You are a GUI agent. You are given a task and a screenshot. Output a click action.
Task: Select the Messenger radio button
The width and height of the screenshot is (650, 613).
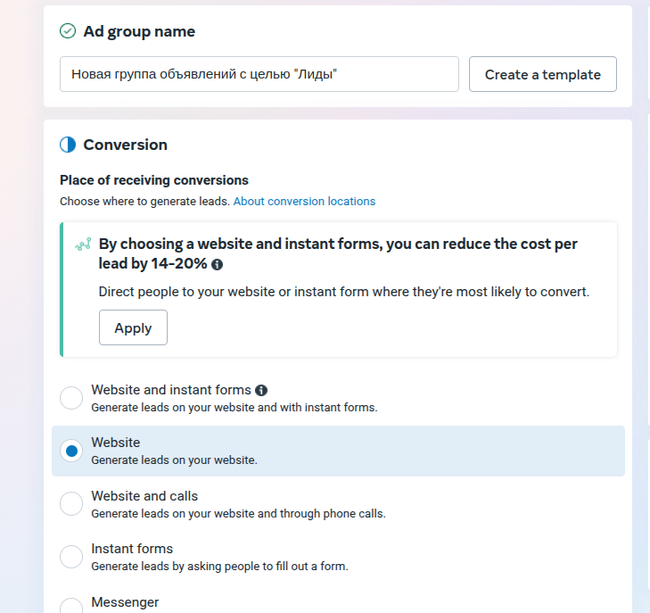[x=71, y=607]
